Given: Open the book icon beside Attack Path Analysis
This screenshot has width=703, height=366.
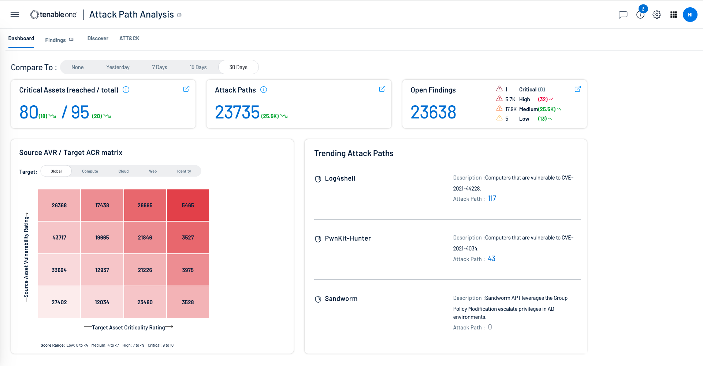Looking at the screenshot, I should 179,15.
